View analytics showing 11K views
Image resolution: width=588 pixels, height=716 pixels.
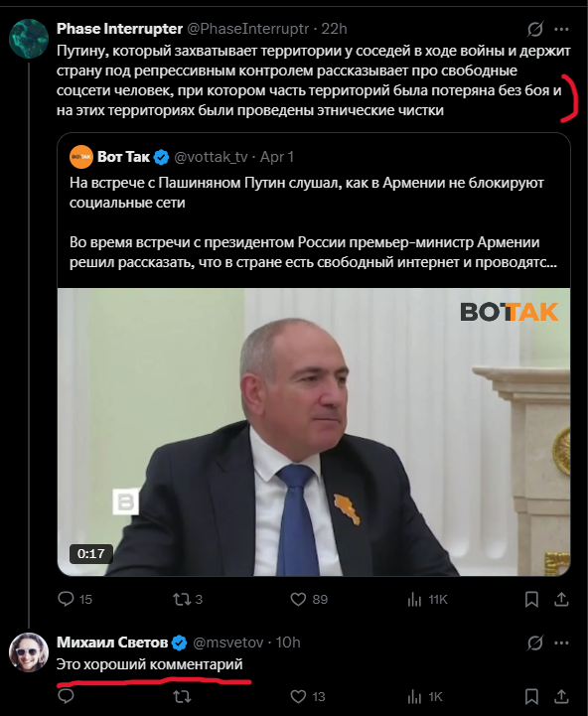pyautogui.click(x=427, y=599)
